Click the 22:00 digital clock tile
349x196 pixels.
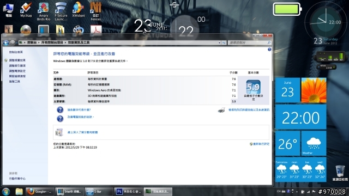coord(300,117)
